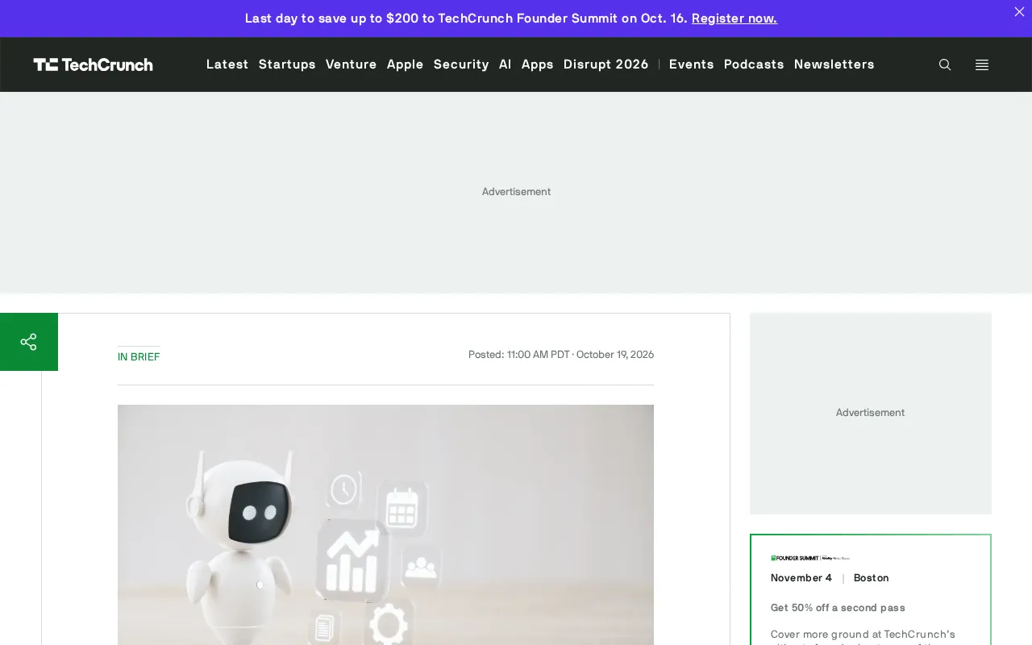Go to TechCrunch home via logo
Image resolution: width=1032 pixels, height=645 pixels.
93,64
